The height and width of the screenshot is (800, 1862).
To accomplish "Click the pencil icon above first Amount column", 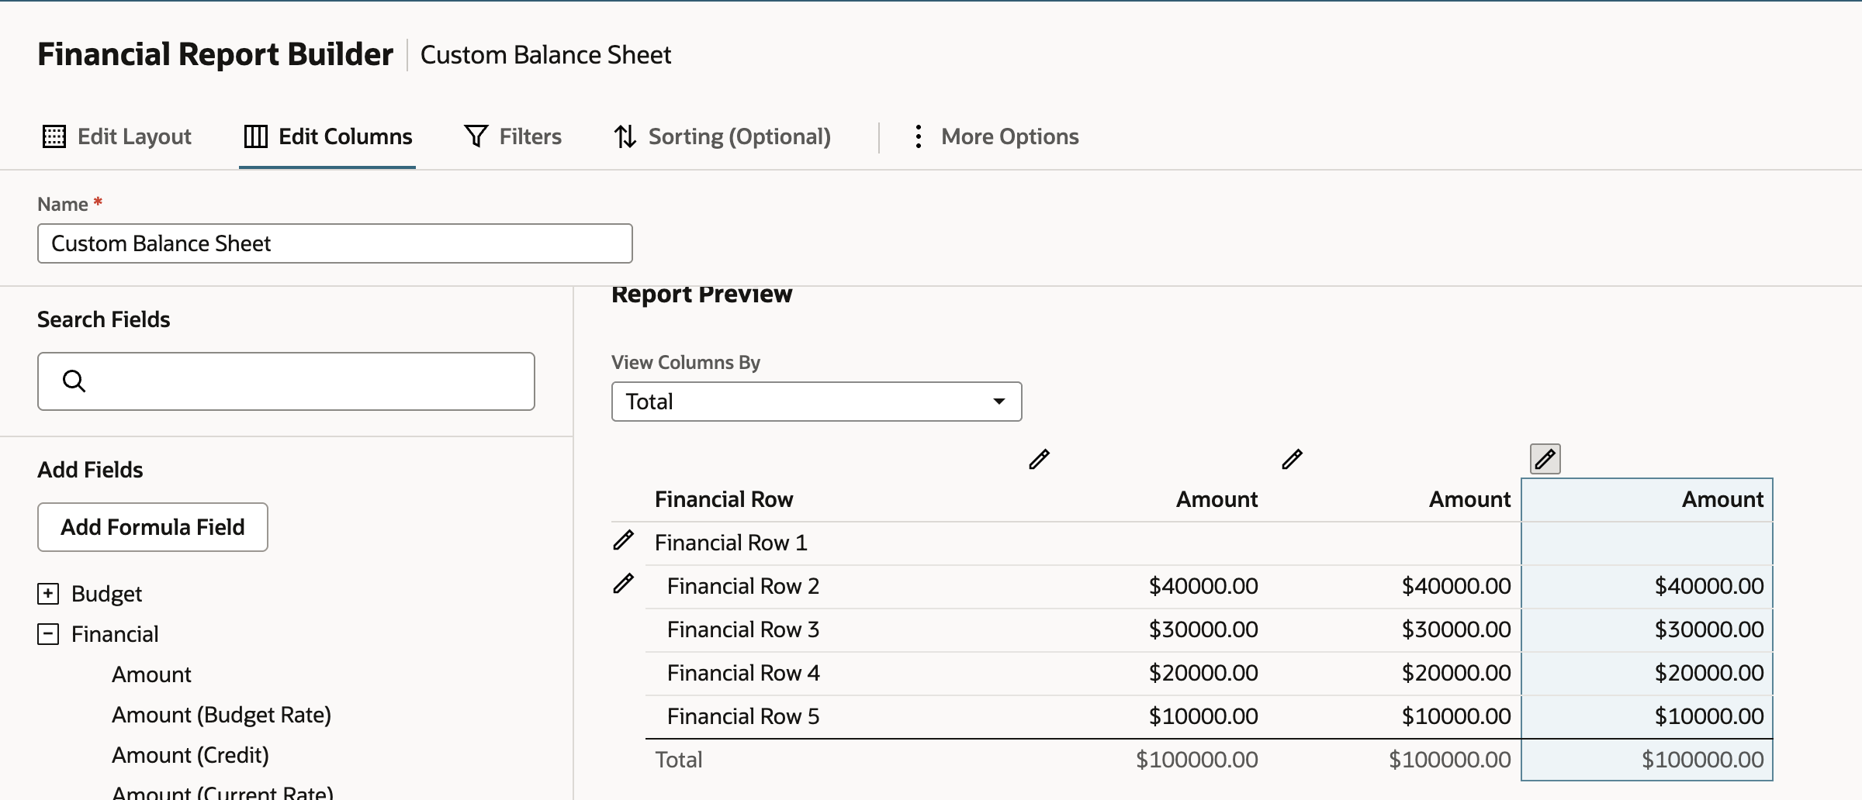I will (1039, 459).
